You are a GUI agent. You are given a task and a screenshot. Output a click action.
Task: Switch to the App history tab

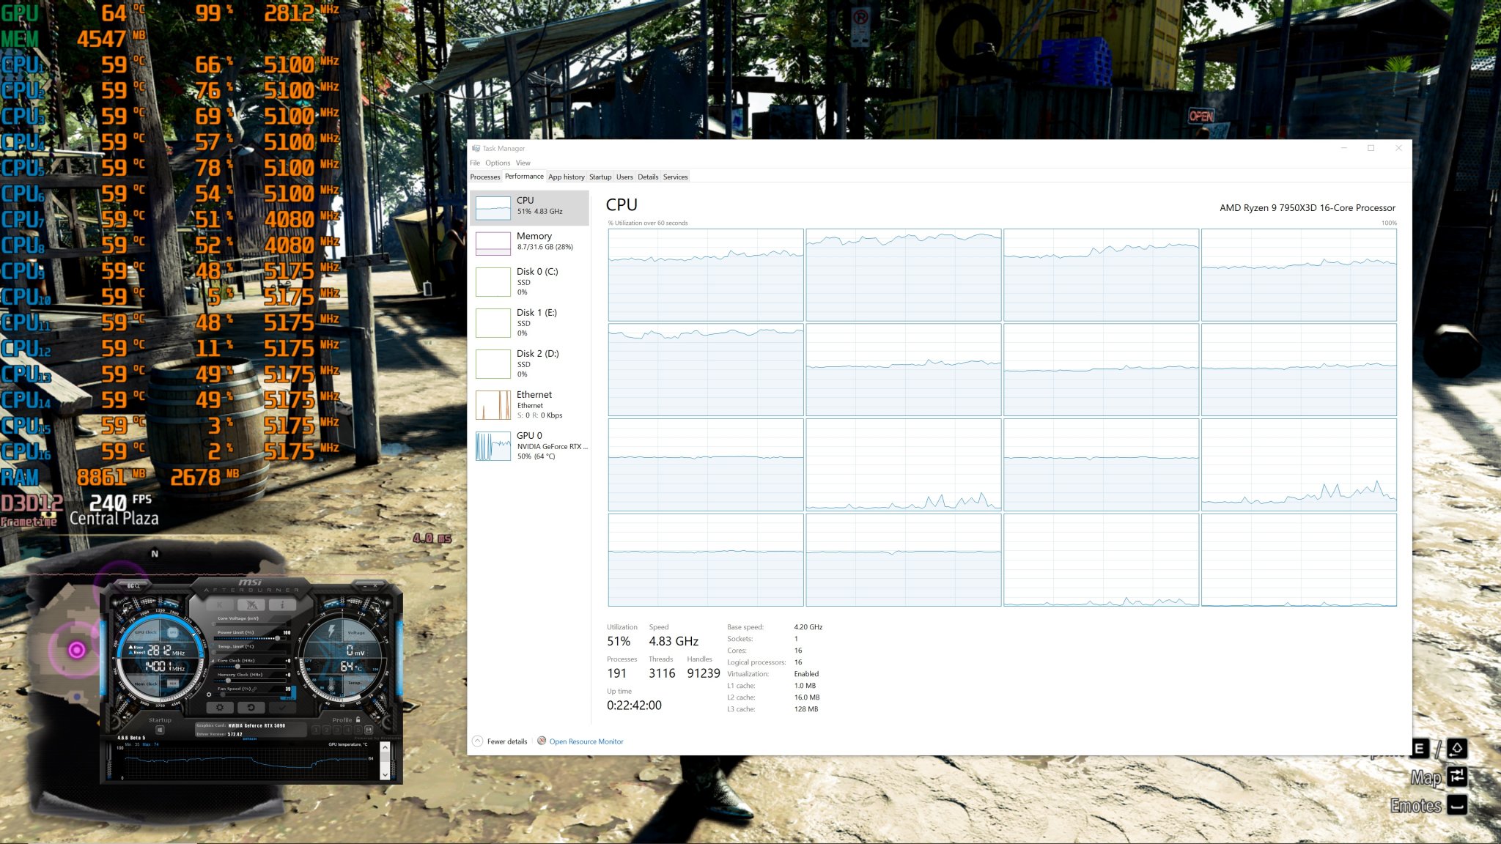[x=566, y=177]
